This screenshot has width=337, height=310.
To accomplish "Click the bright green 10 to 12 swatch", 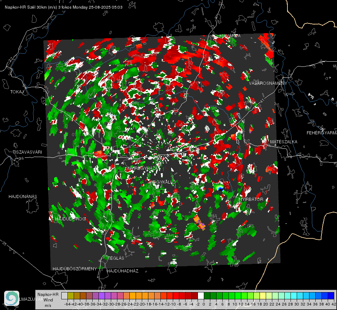I will pos(238,296).
